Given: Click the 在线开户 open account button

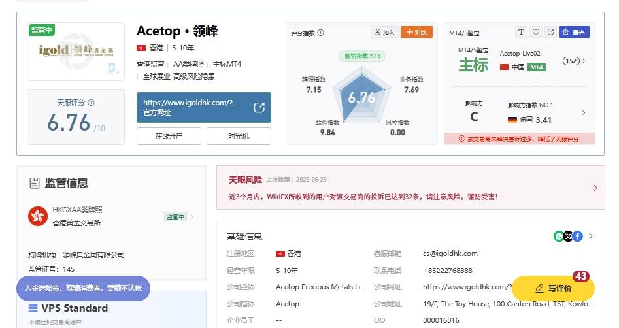Looking at the screenshot, I should (x=169, y=136).
